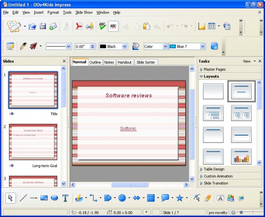Toggle the AutoSpellcheck button
265x217 pixels.
113,26
